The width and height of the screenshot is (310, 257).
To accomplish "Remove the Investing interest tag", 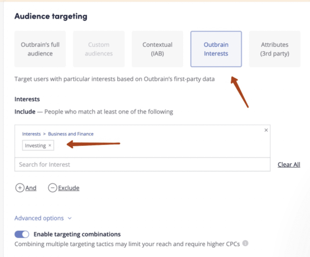I will pyautogui.click(x=50, y=145).
